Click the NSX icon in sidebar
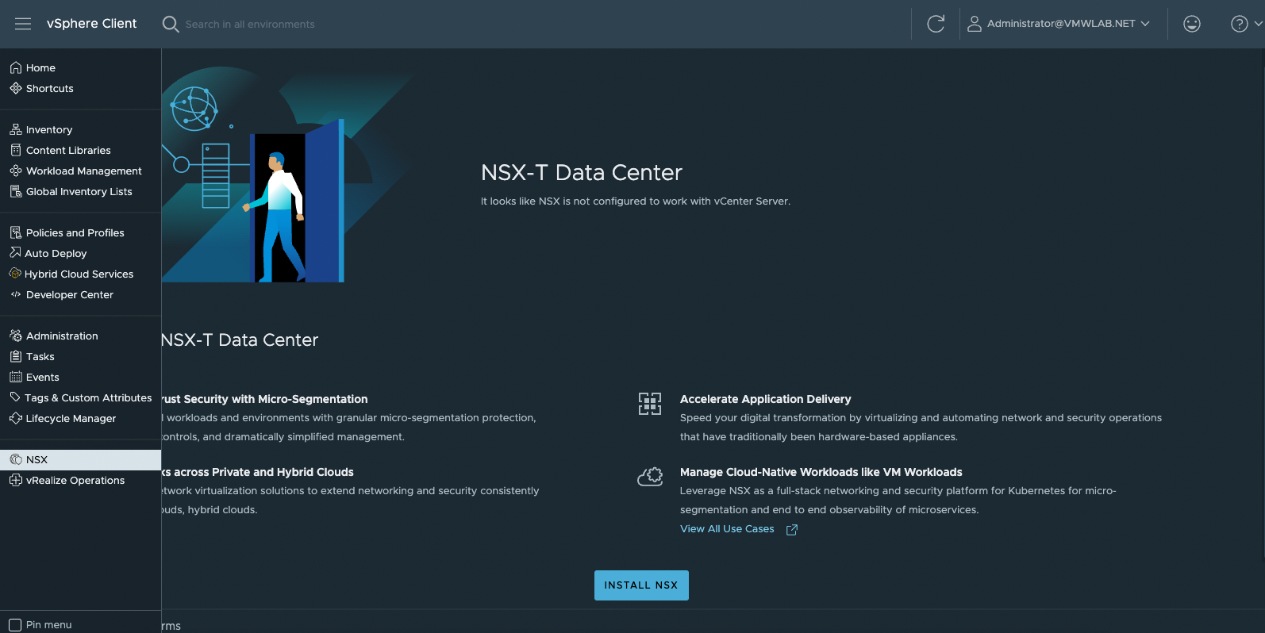Image resolution: width=1265 pixels, height=633 pixels. click(16, 459)
